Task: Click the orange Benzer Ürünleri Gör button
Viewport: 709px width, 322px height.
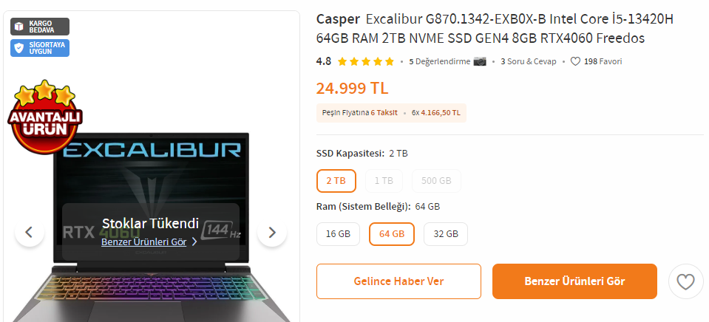Action: (x=574, y=281)
